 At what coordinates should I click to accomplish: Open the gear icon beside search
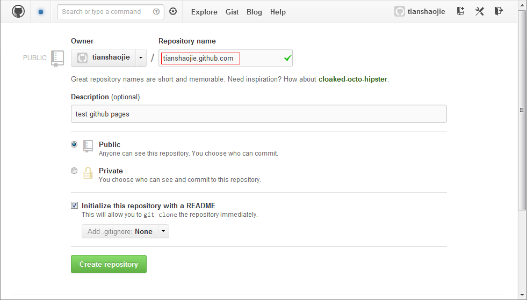click(x=173, y=11)
